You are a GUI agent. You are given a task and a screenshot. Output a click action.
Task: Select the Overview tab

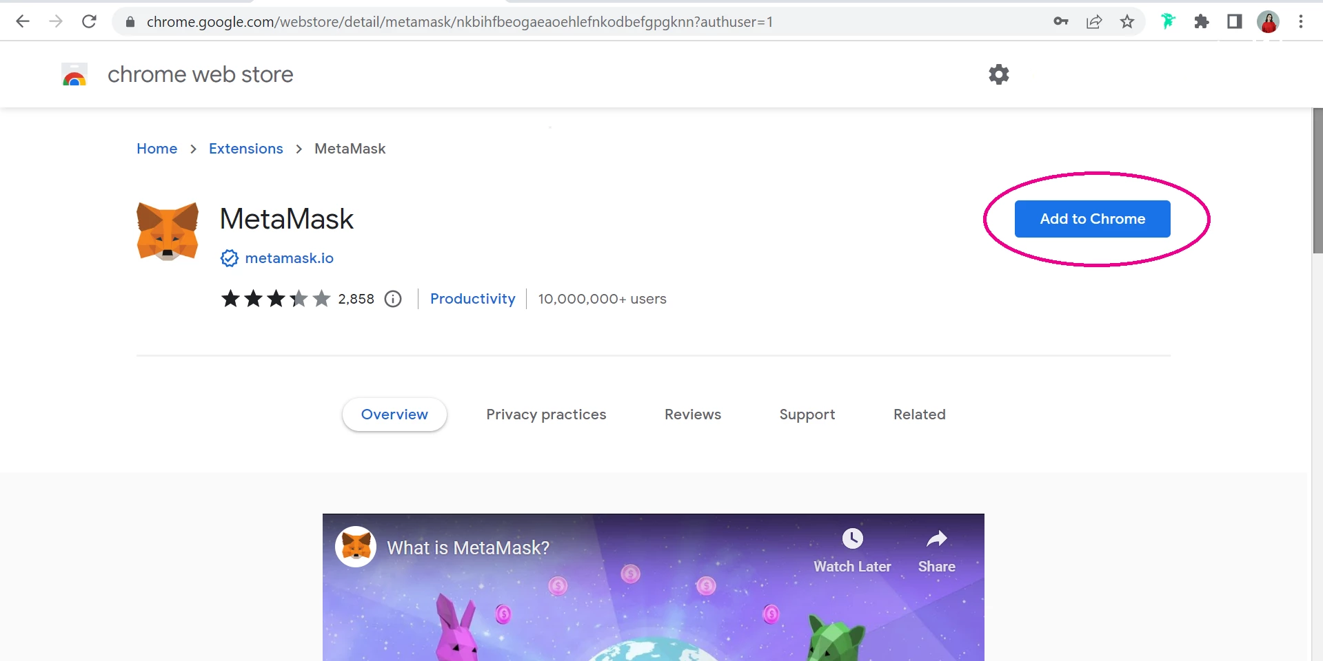394,415
